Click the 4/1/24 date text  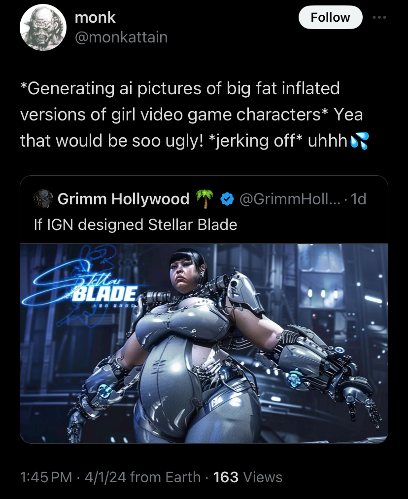(105, 477)
